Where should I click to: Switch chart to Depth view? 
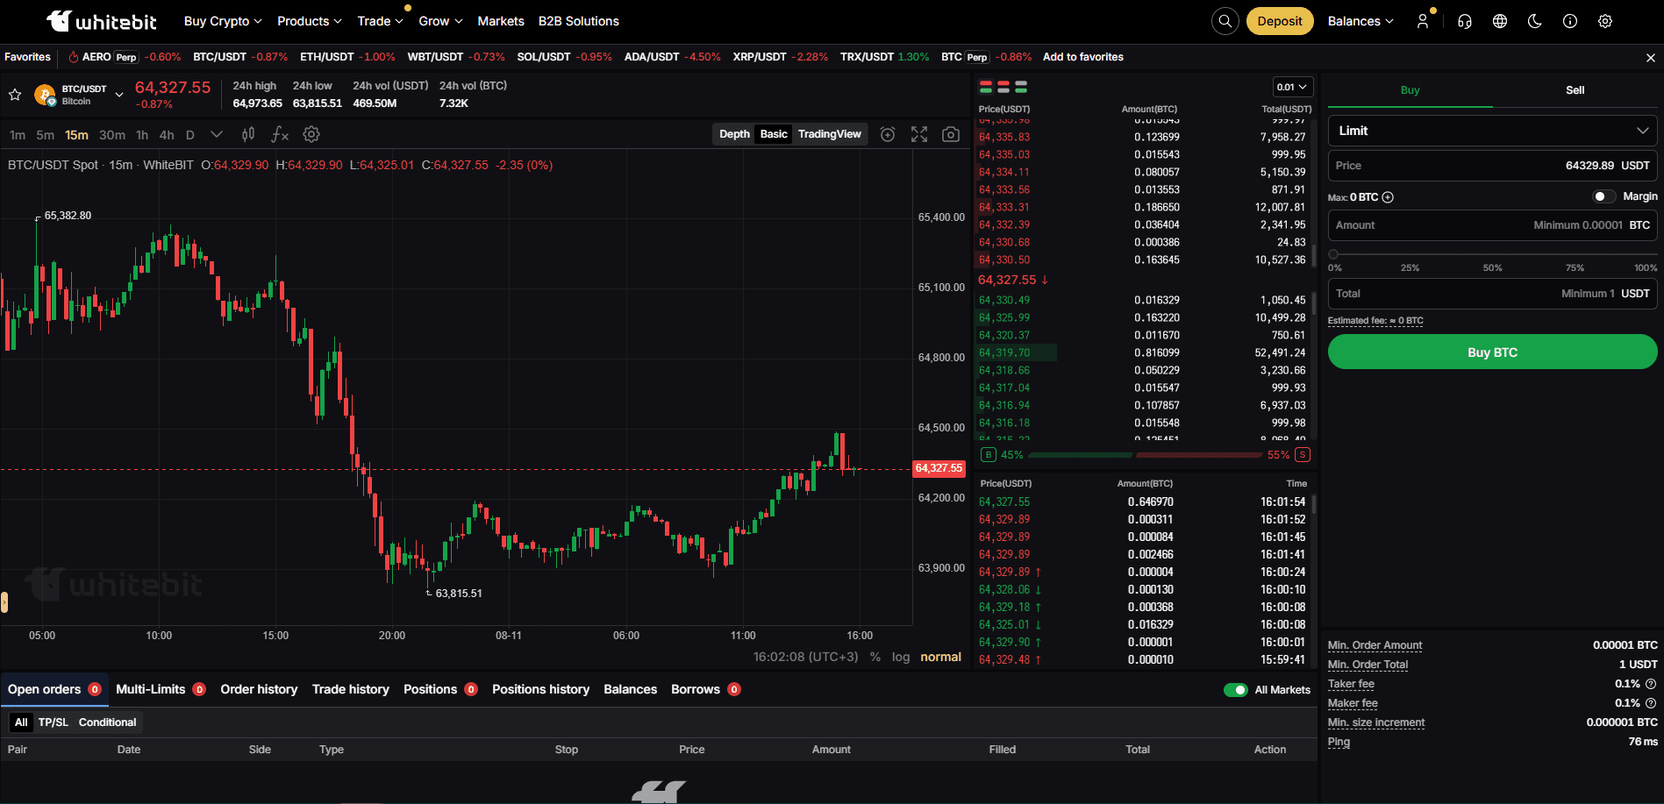click(734, 134)
